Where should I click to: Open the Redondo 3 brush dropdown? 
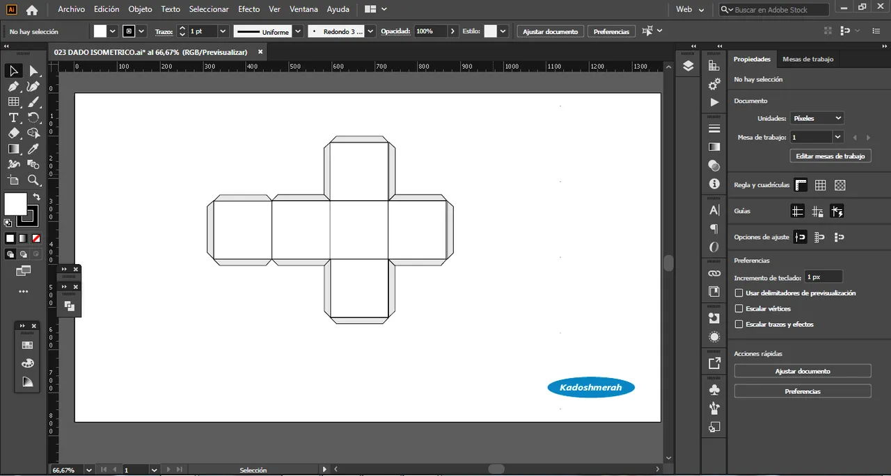tap(370, 31)
